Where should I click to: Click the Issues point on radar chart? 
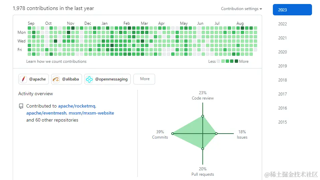(216, 134)
